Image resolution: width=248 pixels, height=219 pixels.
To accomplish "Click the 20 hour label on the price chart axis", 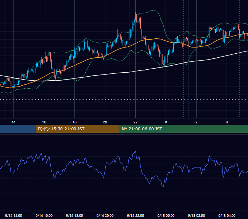I will pyautogui.click(x=105, y=122).
